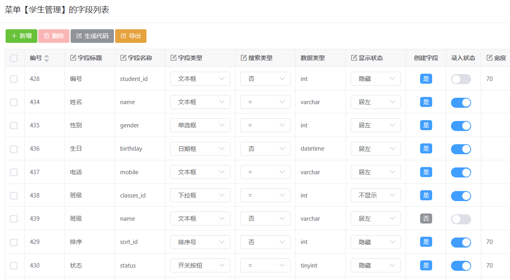
Task: Enable 录入状态 switch for student_id row
Action: [x=461, y=79]
